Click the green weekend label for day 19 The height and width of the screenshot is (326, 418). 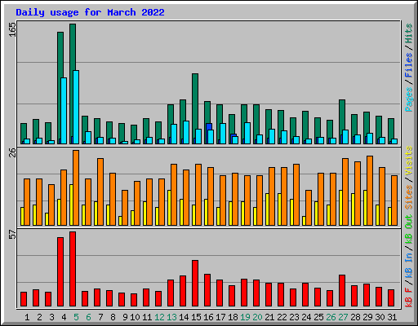coord(245,317)
